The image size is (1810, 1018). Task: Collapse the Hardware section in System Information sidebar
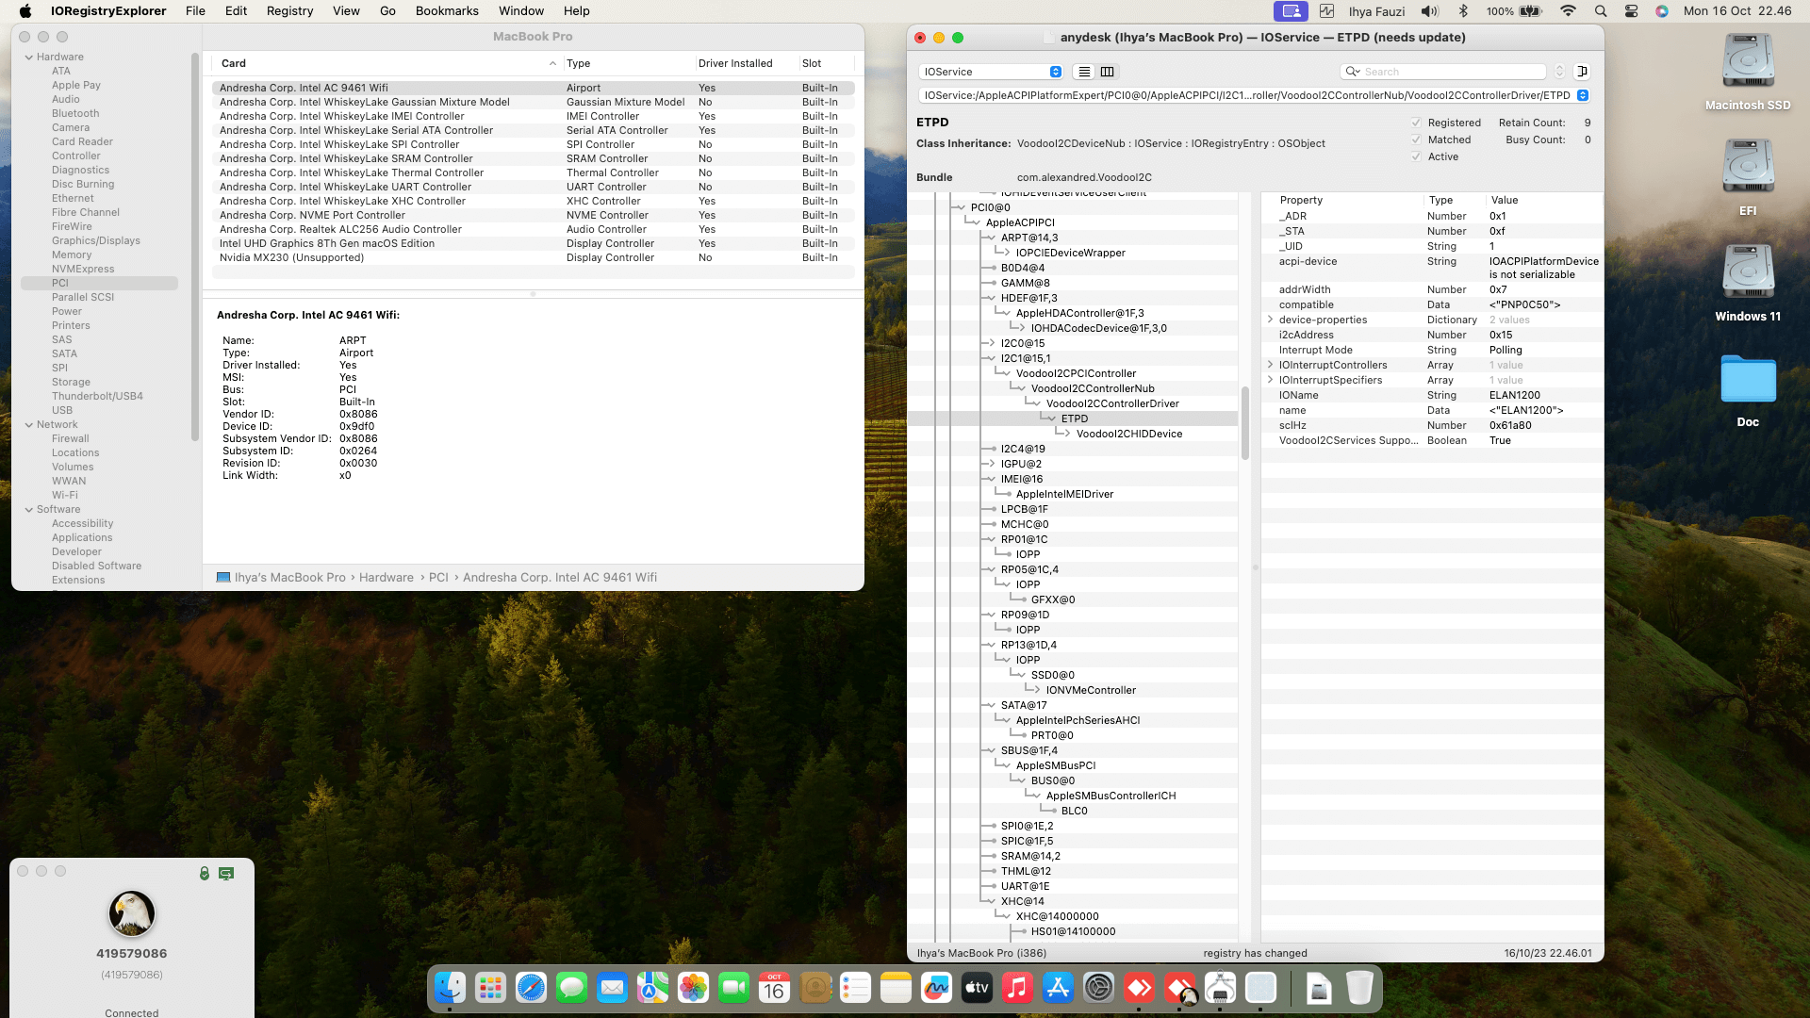(x=28, y=57)
